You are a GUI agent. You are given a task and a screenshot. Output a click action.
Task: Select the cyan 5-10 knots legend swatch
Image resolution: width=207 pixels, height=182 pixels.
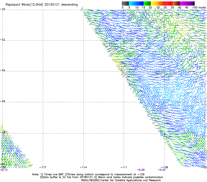pos(133,3)
